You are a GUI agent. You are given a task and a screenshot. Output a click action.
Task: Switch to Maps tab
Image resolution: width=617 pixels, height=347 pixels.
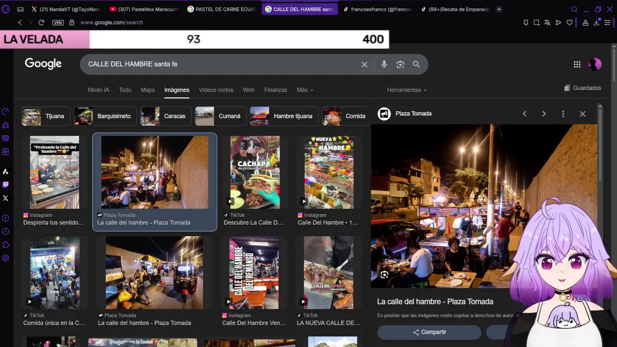point(148,90)
